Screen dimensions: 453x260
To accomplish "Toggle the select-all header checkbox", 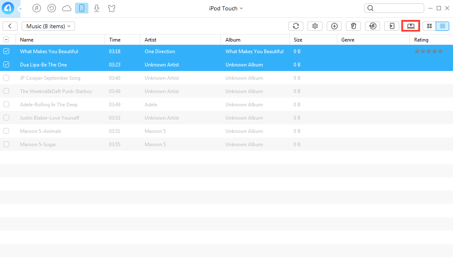I will (6, 40).
